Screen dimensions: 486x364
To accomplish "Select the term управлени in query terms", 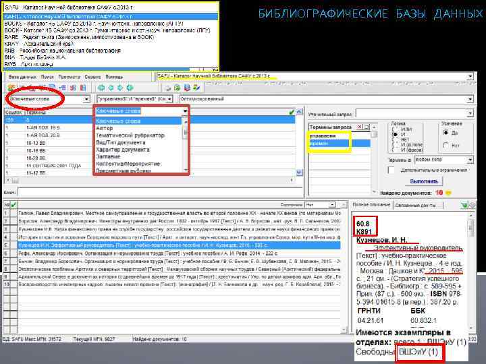I will (x=323, y=136).
